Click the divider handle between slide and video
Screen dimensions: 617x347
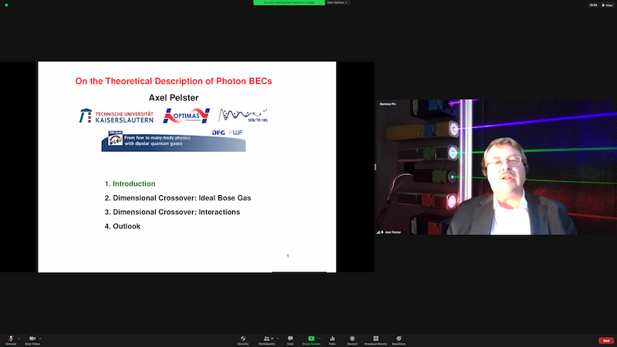point(376,167)
